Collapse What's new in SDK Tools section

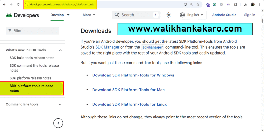[x=60, y=50]
